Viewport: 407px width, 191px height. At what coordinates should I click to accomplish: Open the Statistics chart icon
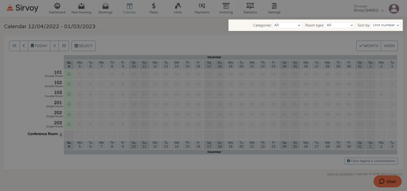(x=250, y=6)
